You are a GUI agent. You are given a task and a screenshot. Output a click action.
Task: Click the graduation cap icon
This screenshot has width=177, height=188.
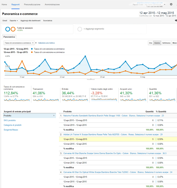click(x=176, y=20)
